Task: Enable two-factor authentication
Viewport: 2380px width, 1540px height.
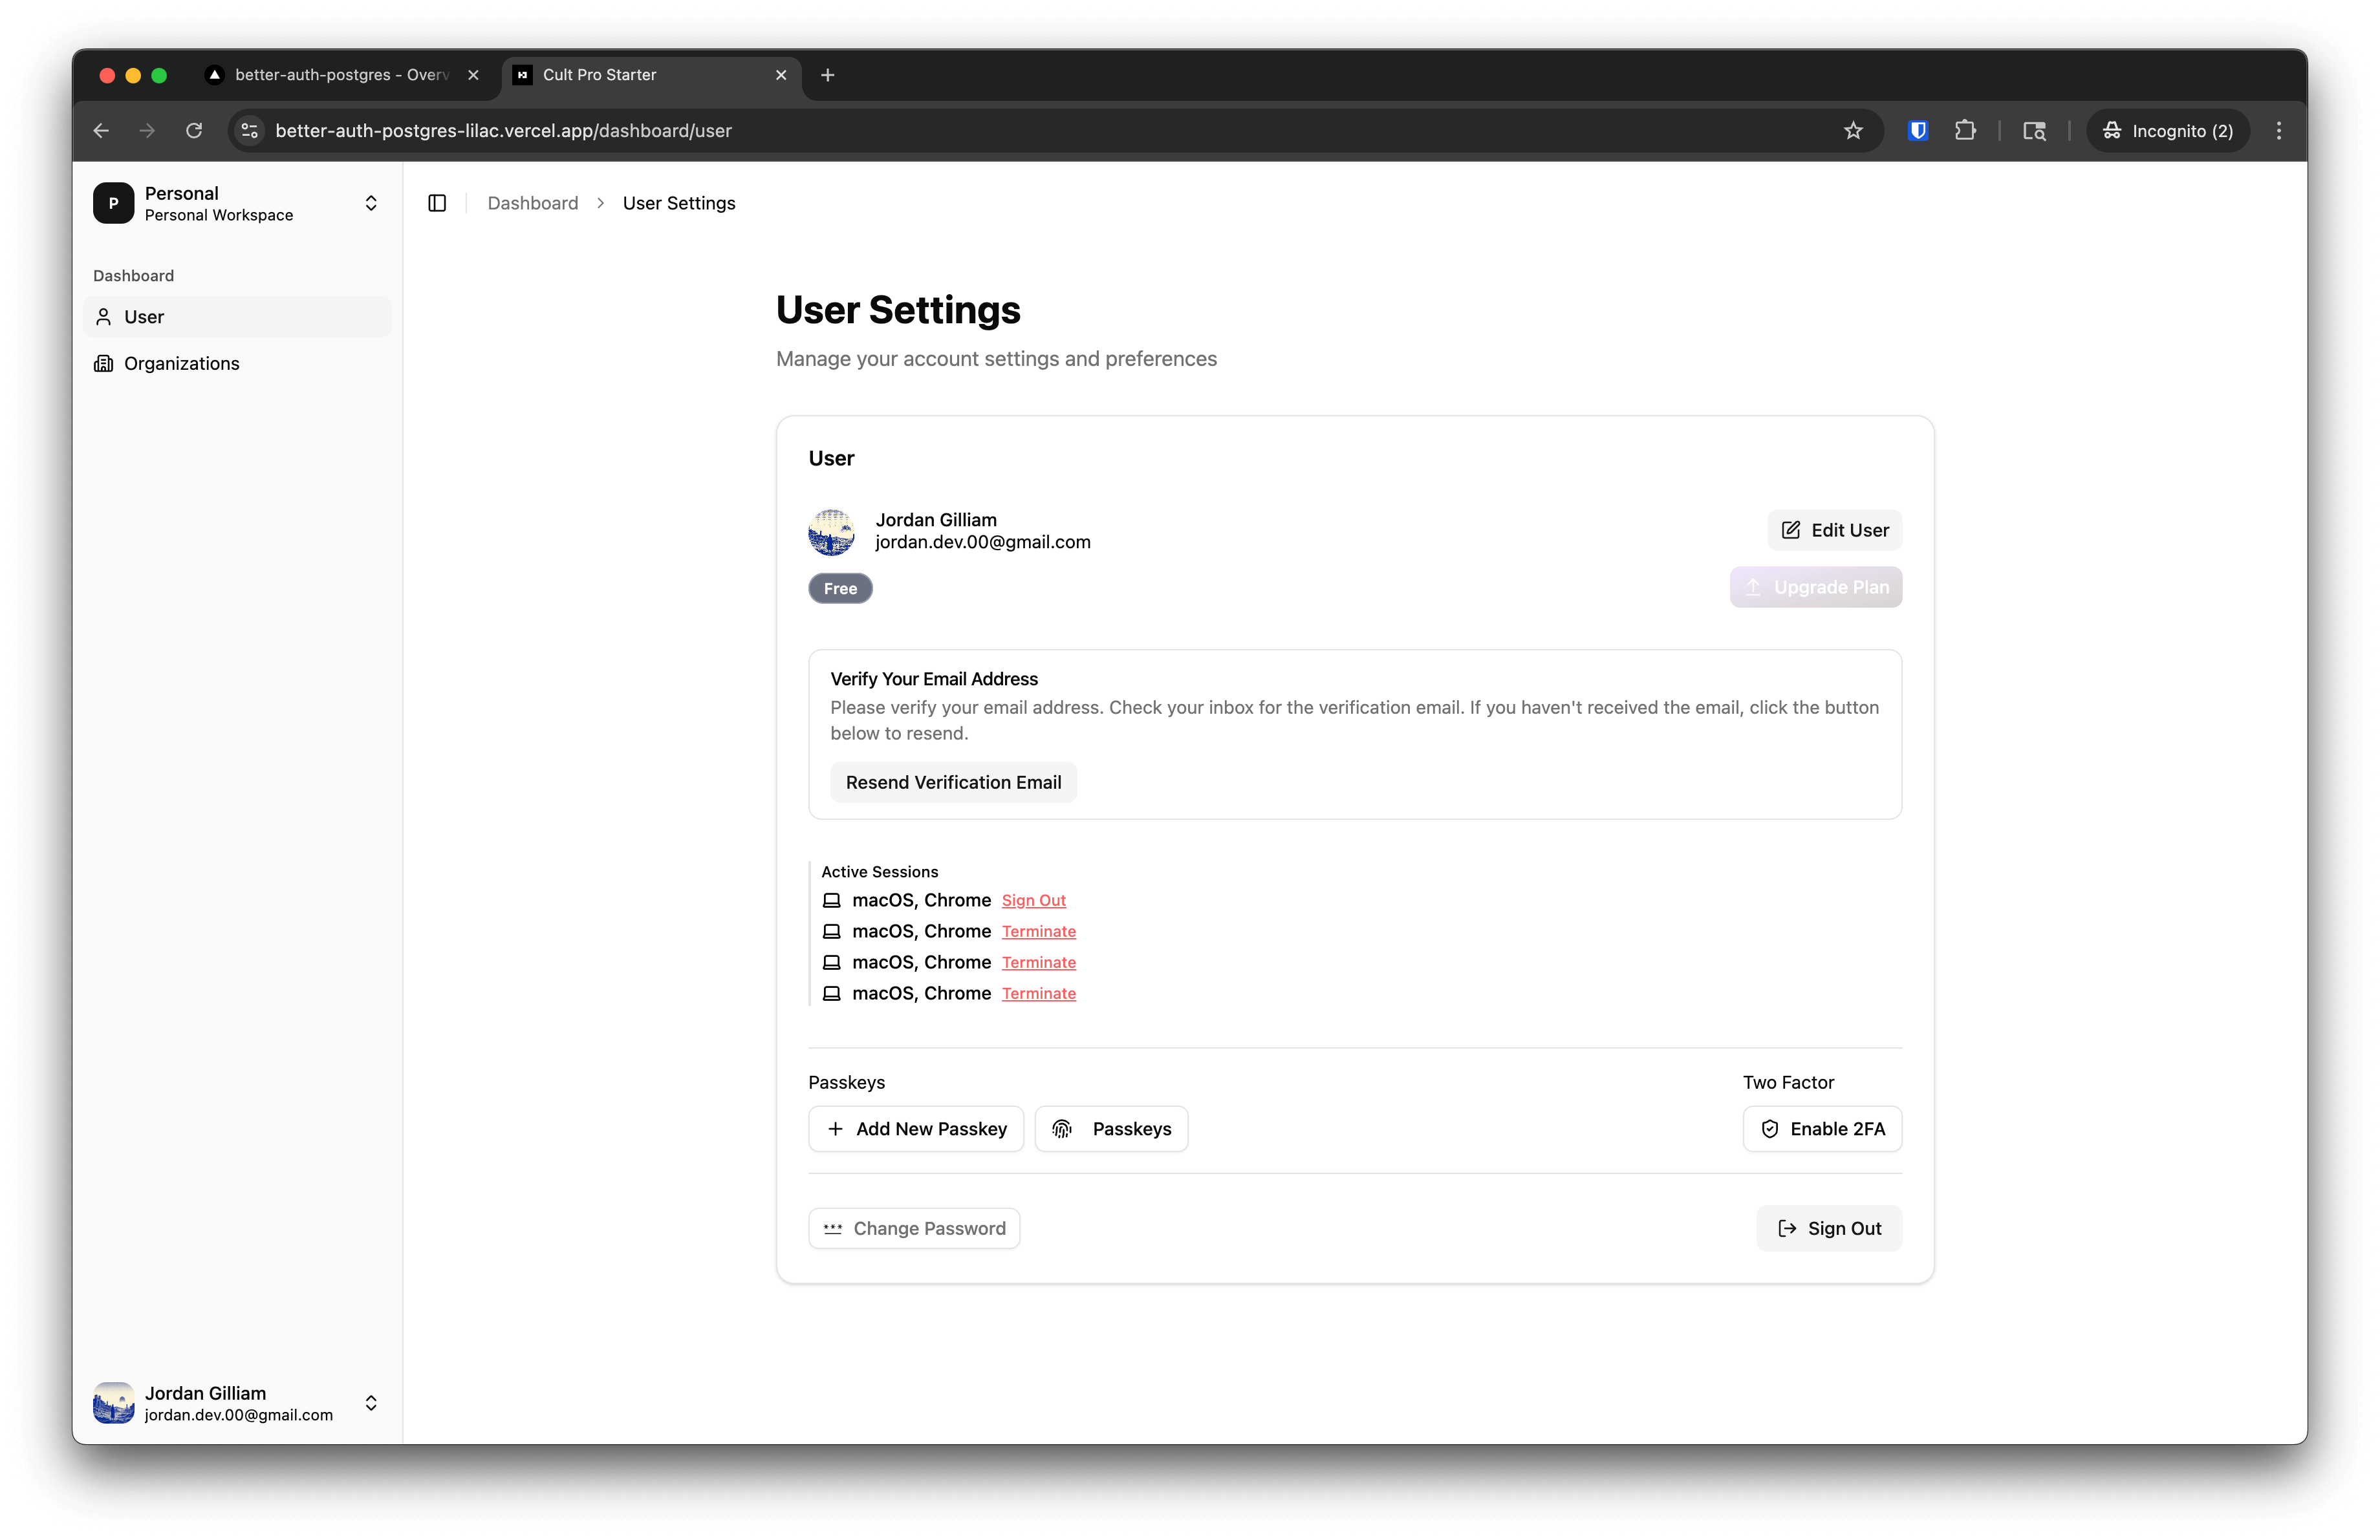Action: pyautogui.click(x=1822, y=1128)
